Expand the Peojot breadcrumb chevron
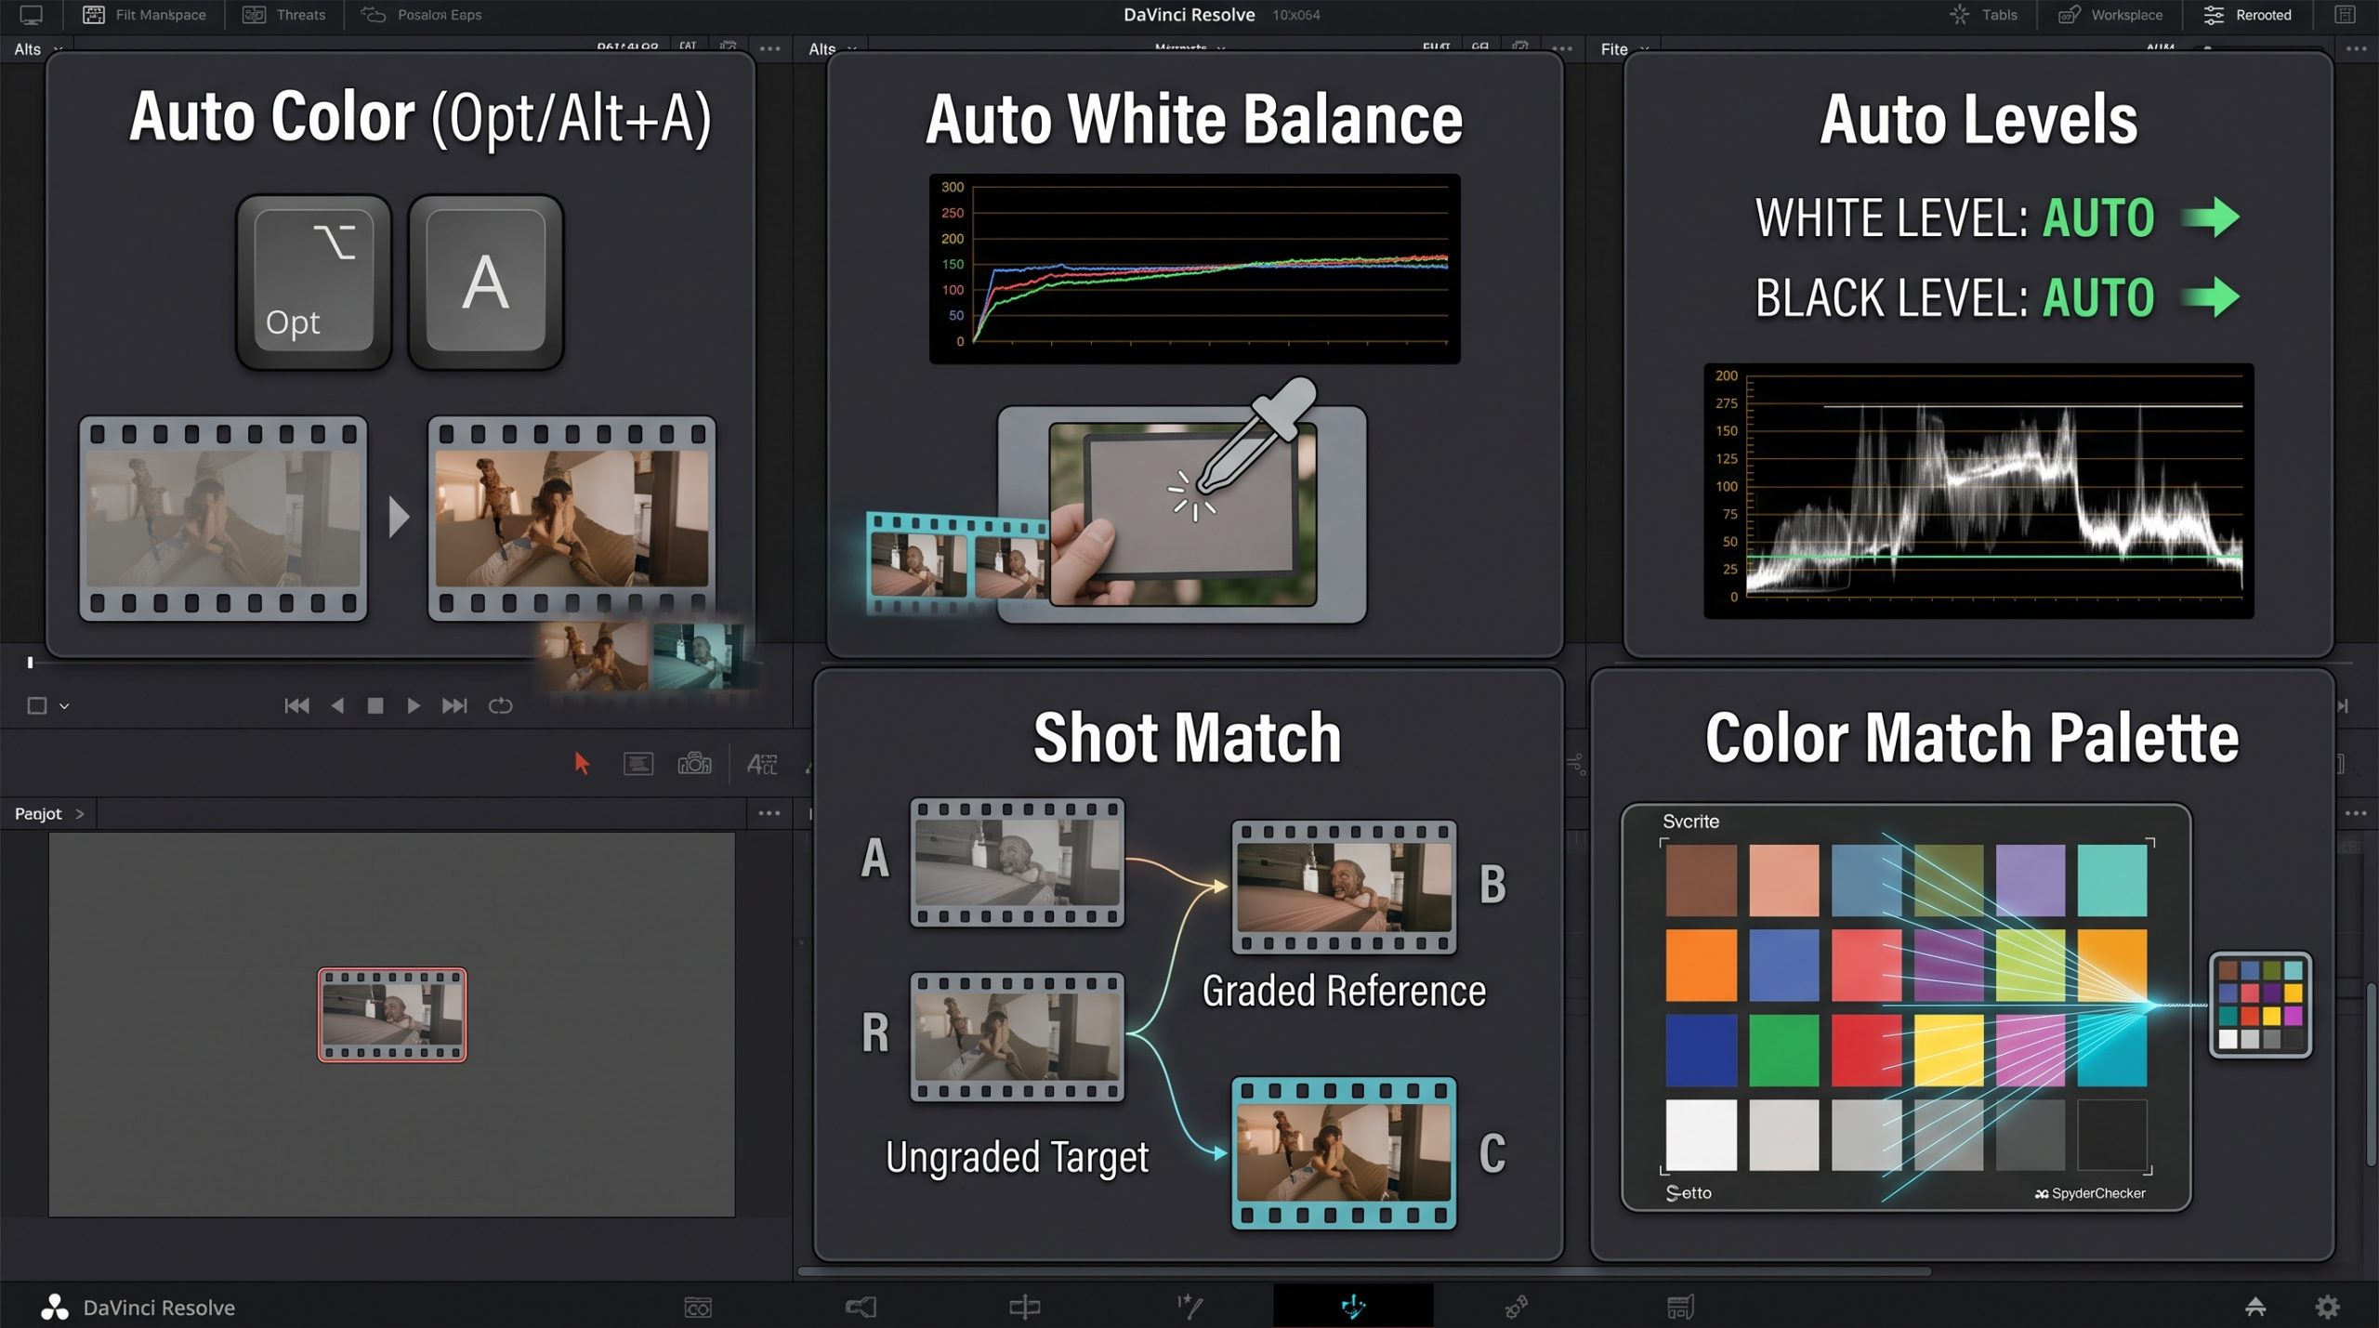Image resolution: width=2379 pixels, height=1328 pixels. 80,814
